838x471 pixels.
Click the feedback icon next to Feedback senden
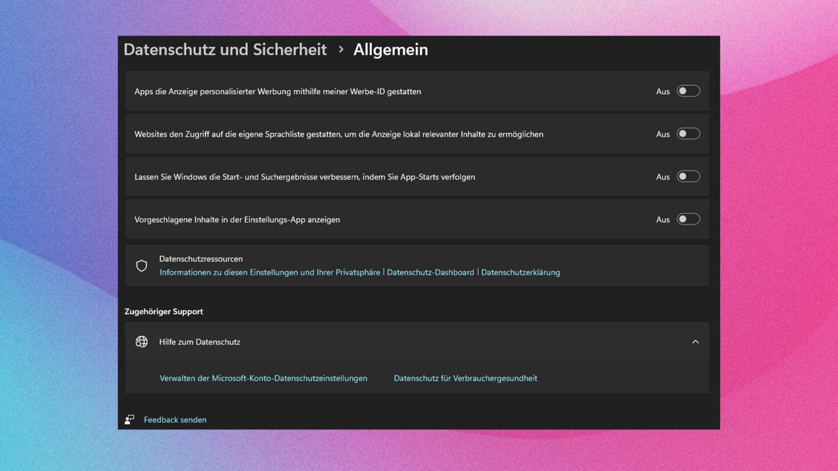[x=130, y=420]
